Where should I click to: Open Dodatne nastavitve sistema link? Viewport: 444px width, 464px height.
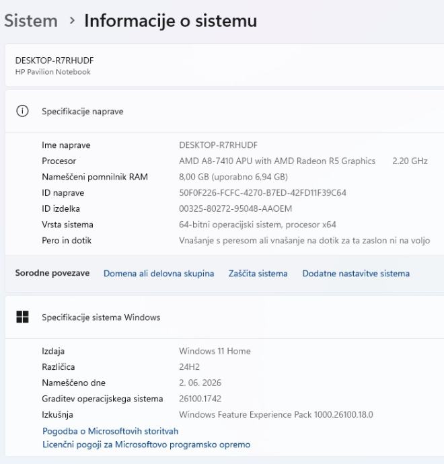point(356,273)
